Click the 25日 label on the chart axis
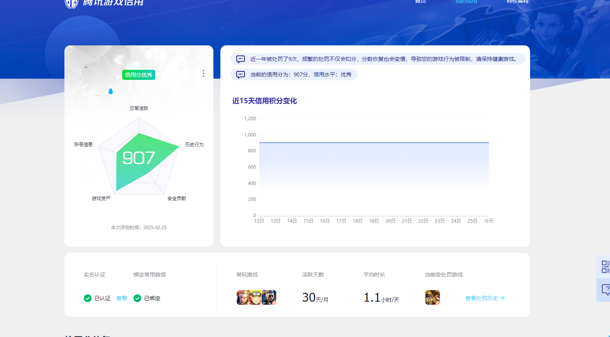 472,221
